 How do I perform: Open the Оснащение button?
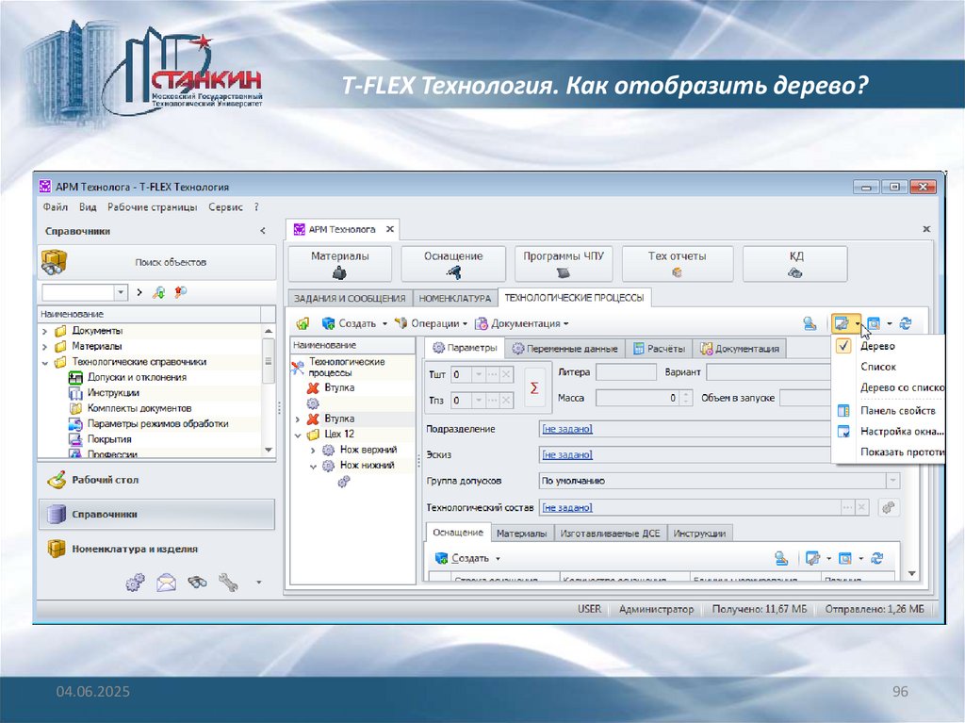click(x=453, y=264)
